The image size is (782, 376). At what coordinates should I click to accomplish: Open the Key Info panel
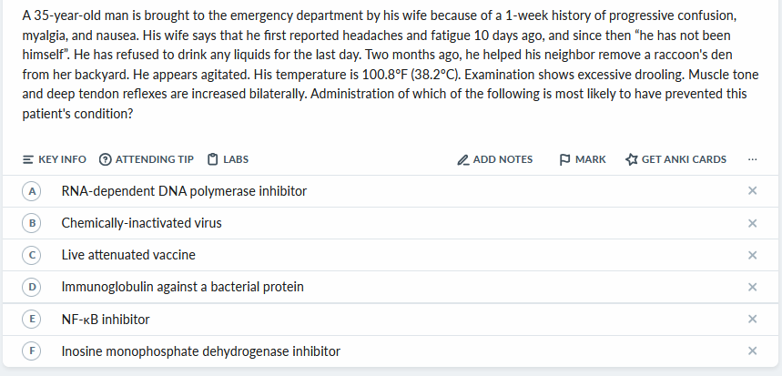click(x=54, y=159)
